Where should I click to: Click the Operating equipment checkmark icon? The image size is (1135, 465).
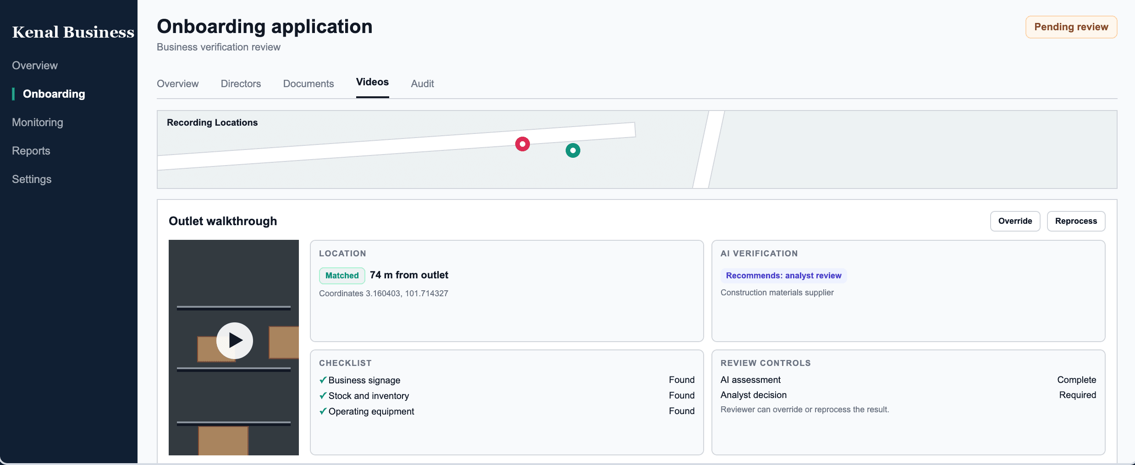coord(323,411)
